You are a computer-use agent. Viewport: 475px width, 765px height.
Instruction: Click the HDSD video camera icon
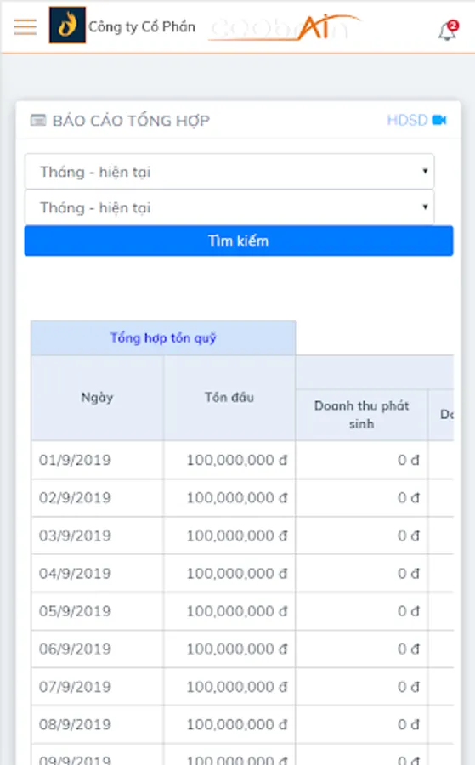[439, 120]
